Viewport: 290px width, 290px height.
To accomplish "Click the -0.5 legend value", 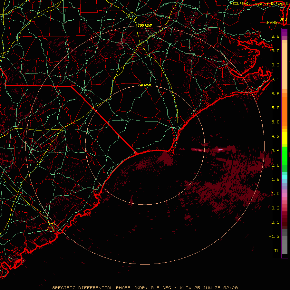I will (274, 222).
